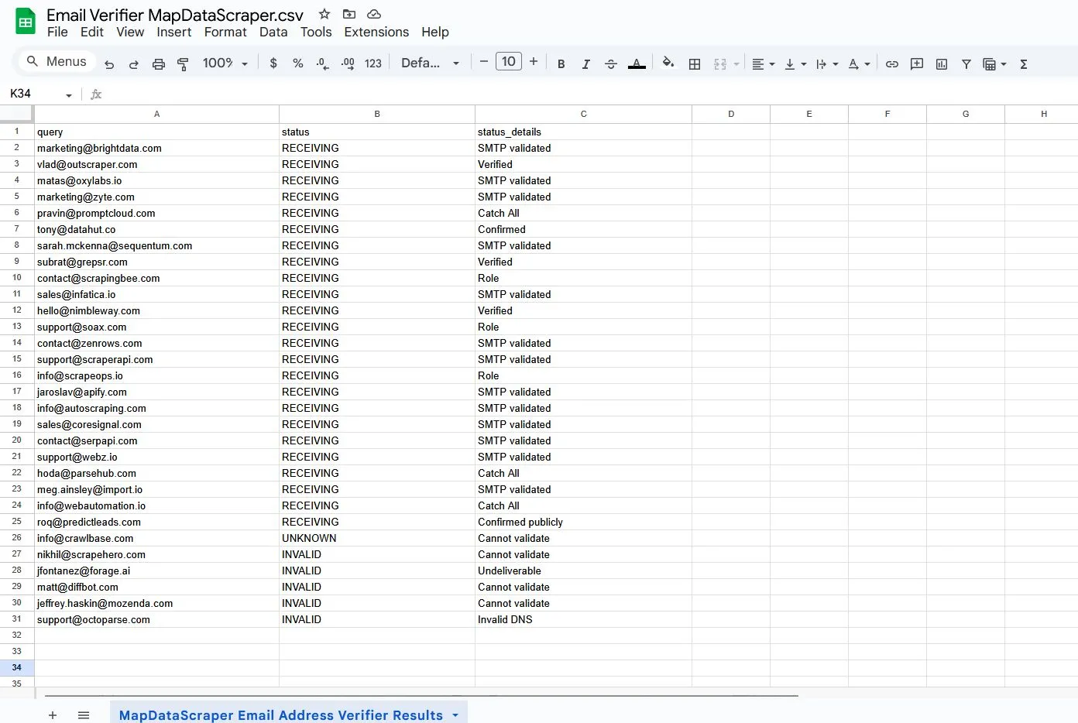
Task: Select column C header
Action: coord(583,114)
